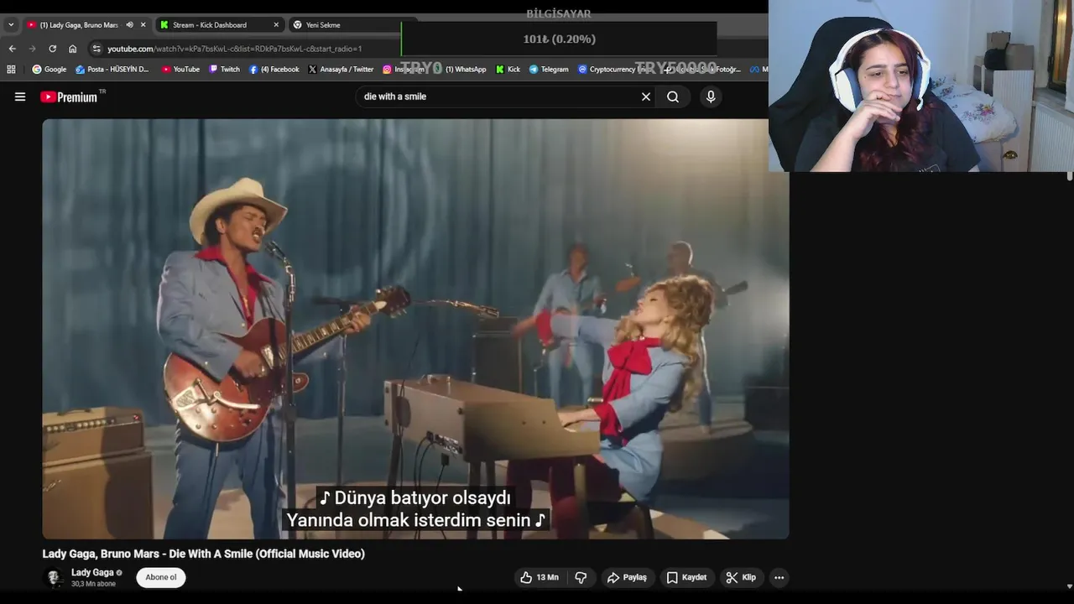Click the video title Die With A Smile

point(204,554)
